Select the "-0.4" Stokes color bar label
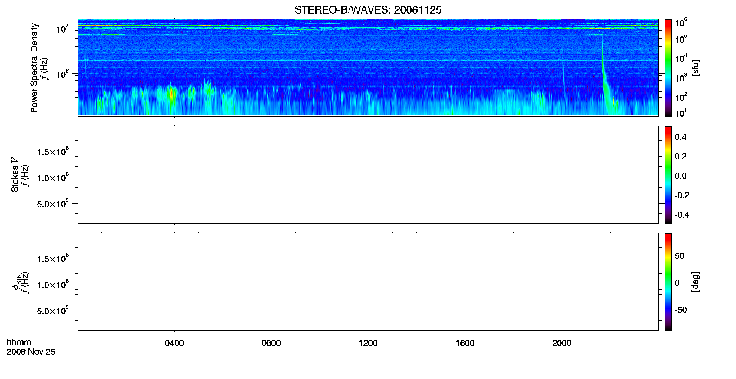Screen dimensions: 736x379 [682, 215]
